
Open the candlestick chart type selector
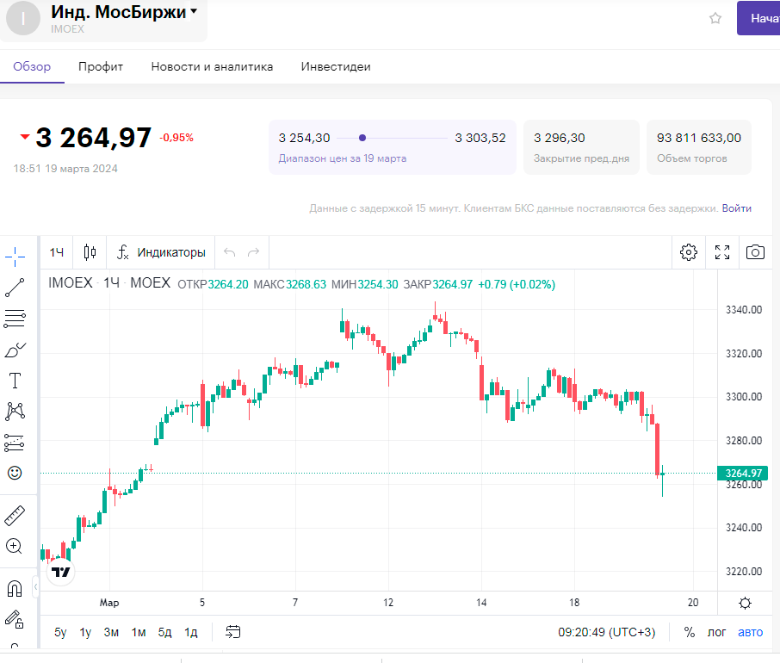[x=90, y=252]
